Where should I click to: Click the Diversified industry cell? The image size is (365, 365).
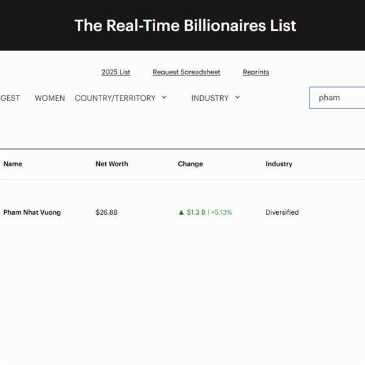[282, 212]
